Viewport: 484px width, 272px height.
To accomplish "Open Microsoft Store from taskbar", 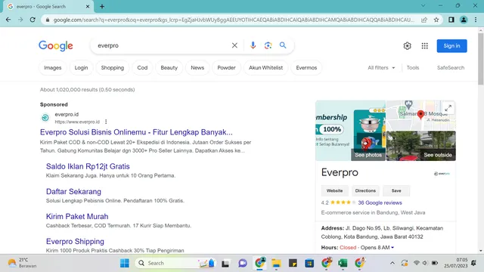I will tap(309, 263).
